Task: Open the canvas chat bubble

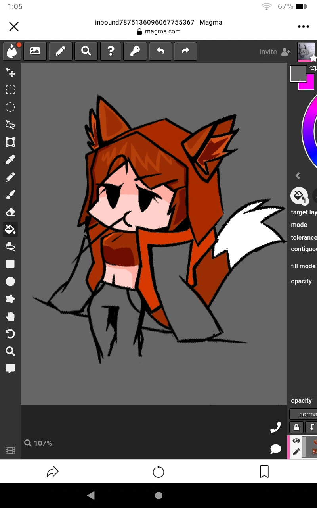Action: 275,450
